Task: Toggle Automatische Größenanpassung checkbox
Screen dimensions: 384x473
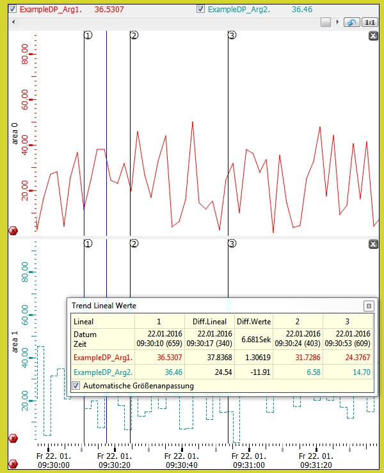Action: point(77,386)
